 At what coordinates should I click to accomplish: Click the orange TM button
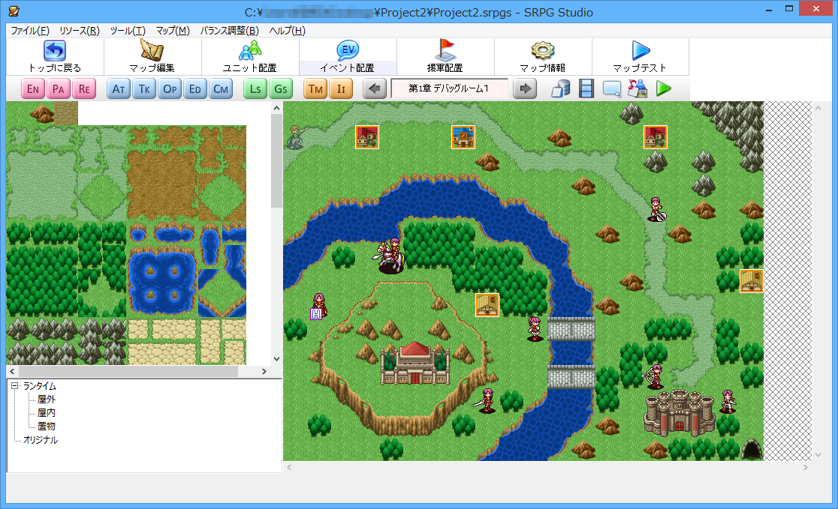coord(316,88)
